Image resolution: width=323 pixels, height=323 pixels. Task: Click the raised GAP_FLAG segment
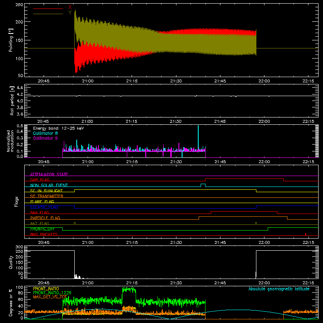point(244,179)
